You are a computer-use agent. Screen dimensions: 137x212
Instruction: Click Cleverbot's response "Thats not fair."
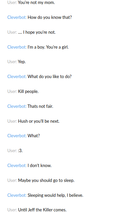(40, 106)
